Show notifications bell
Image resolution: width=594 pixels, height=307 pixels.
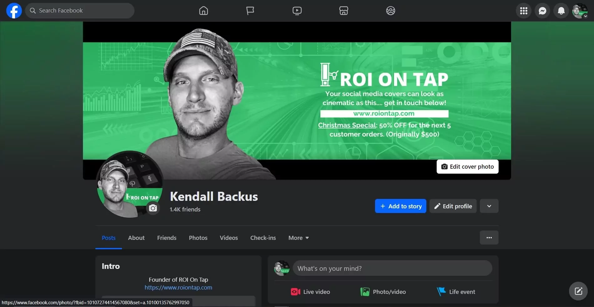[561, 11]
